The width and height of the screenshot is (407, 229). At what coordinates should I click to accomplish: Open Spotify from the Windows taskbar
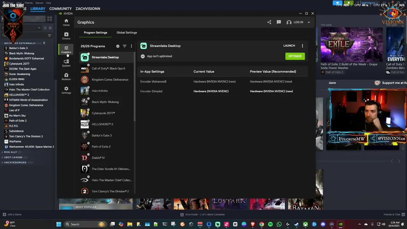click(x=270, y=224)
